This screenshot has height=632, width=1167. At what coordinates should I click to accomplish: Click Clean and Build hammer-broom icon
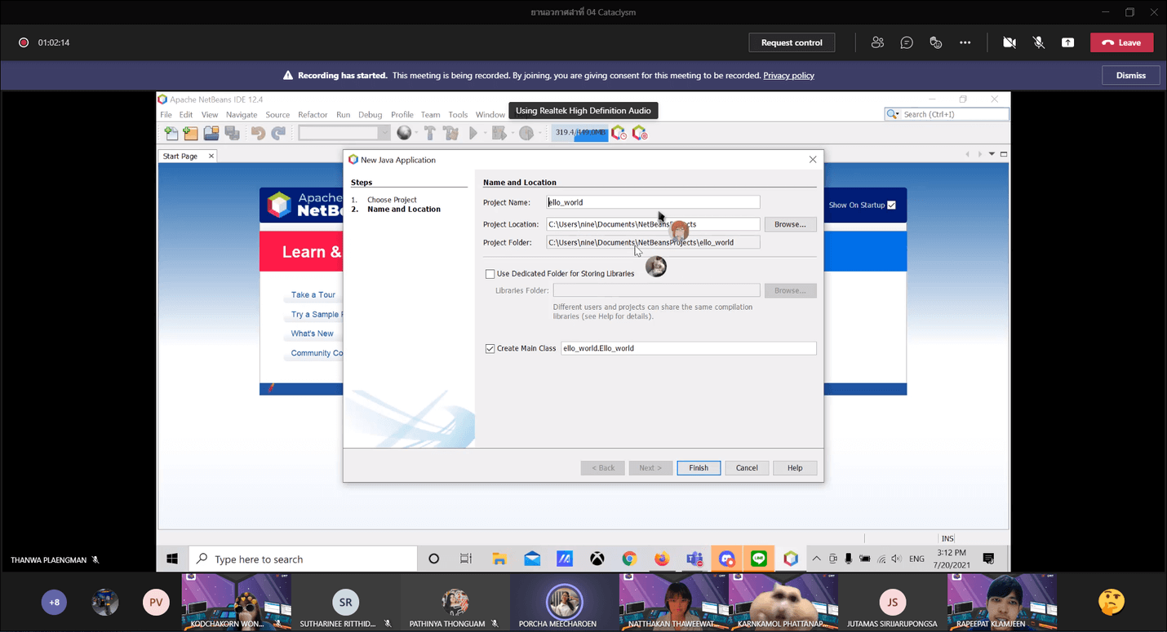click(x=450, y=133)
